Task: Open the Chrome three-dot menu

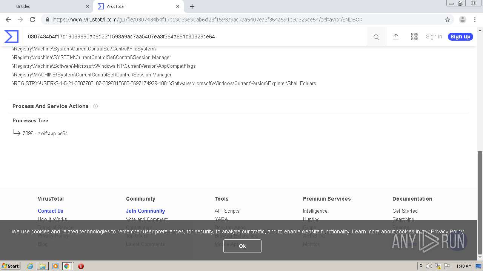Action: point(475,20)
